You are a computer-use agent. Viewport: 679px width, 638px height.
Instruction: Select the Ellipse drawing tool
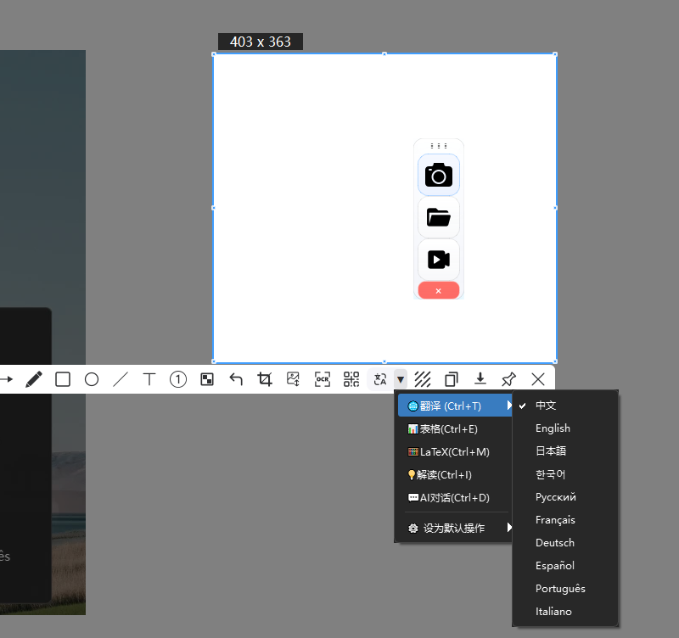(91, 379)
